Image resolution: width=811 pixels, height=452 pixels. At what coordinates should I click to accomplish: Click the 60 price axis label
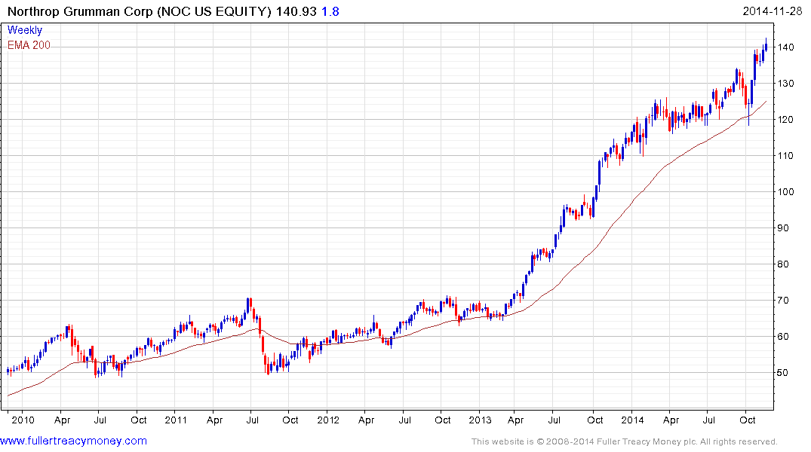pyautogui.click(x=782, y=336)
